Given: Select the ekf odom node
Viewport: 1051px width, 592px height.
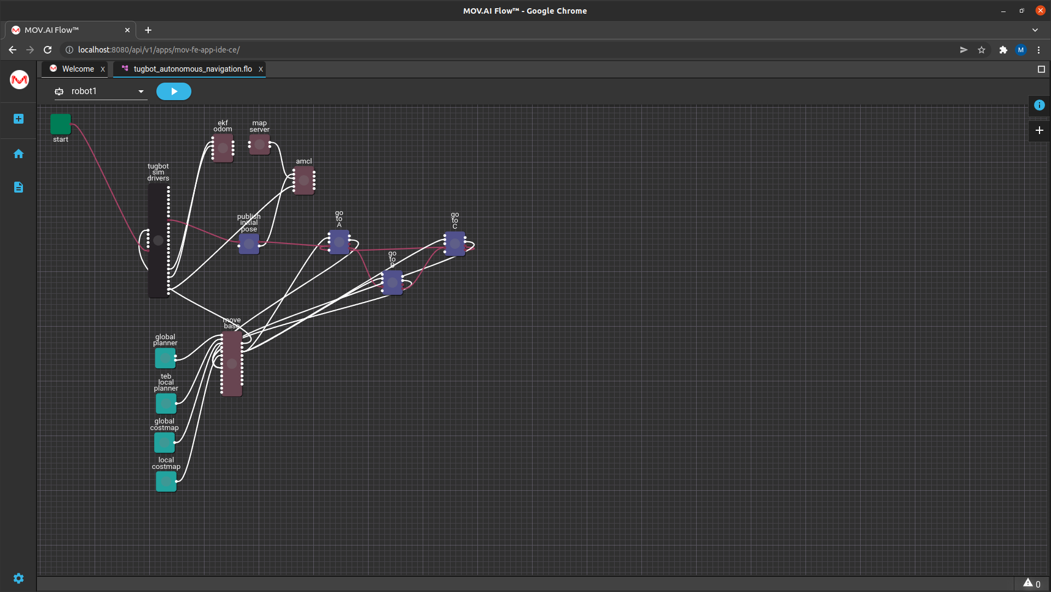Looking at the screenshot, I should point(223,148).
